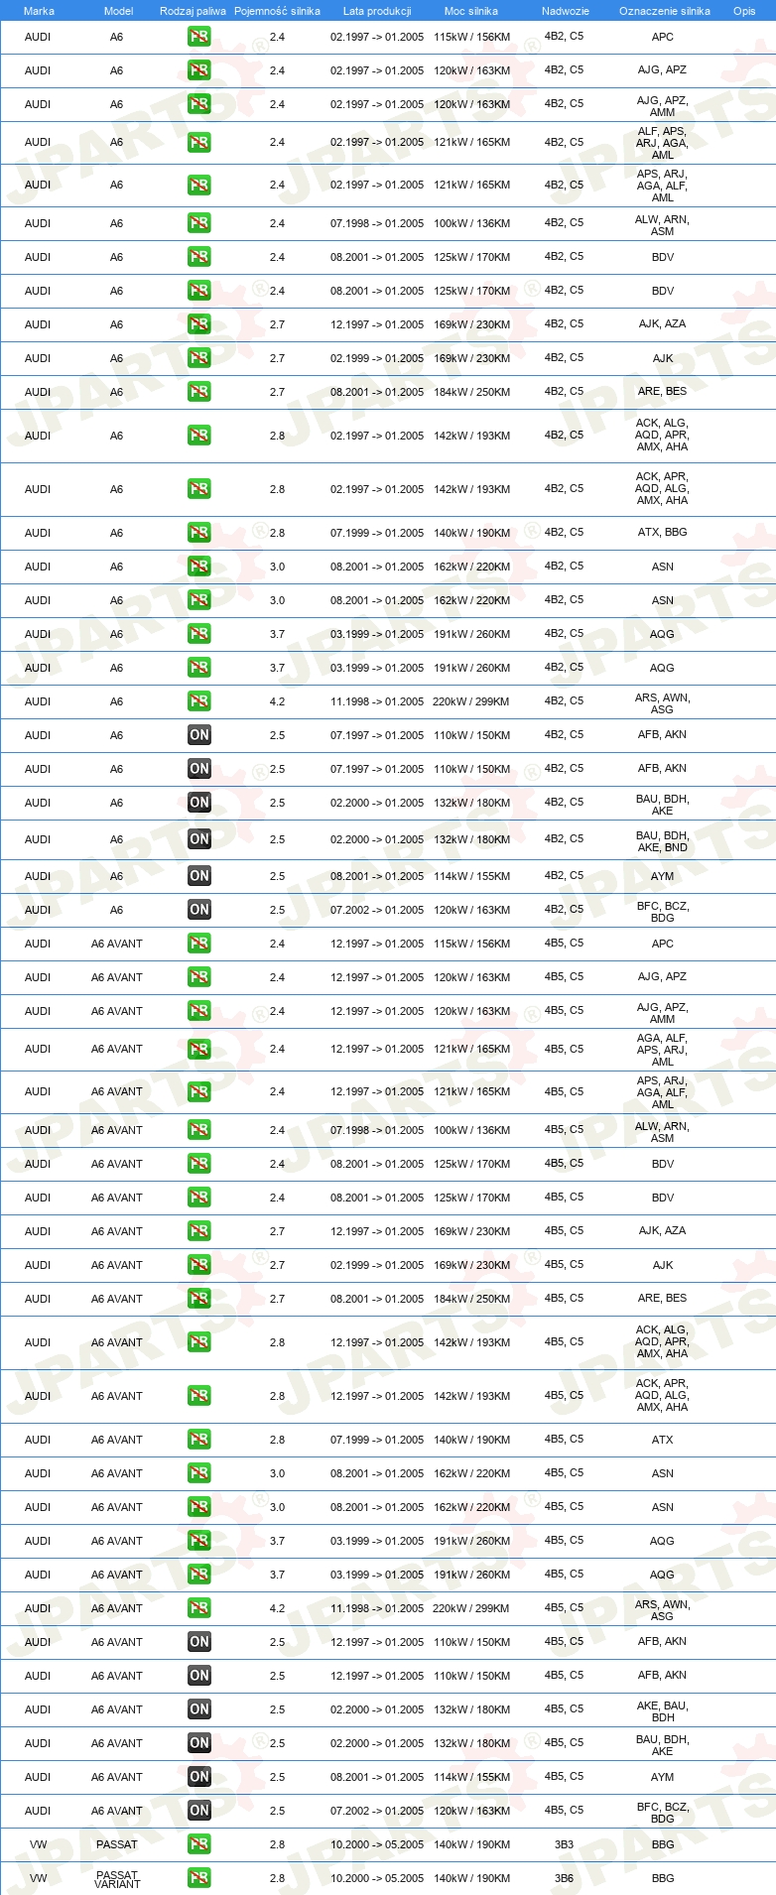Click diesel ON icon for A6 4B2 BFC, BCZ, BDG row

click(x=199, y=910)
